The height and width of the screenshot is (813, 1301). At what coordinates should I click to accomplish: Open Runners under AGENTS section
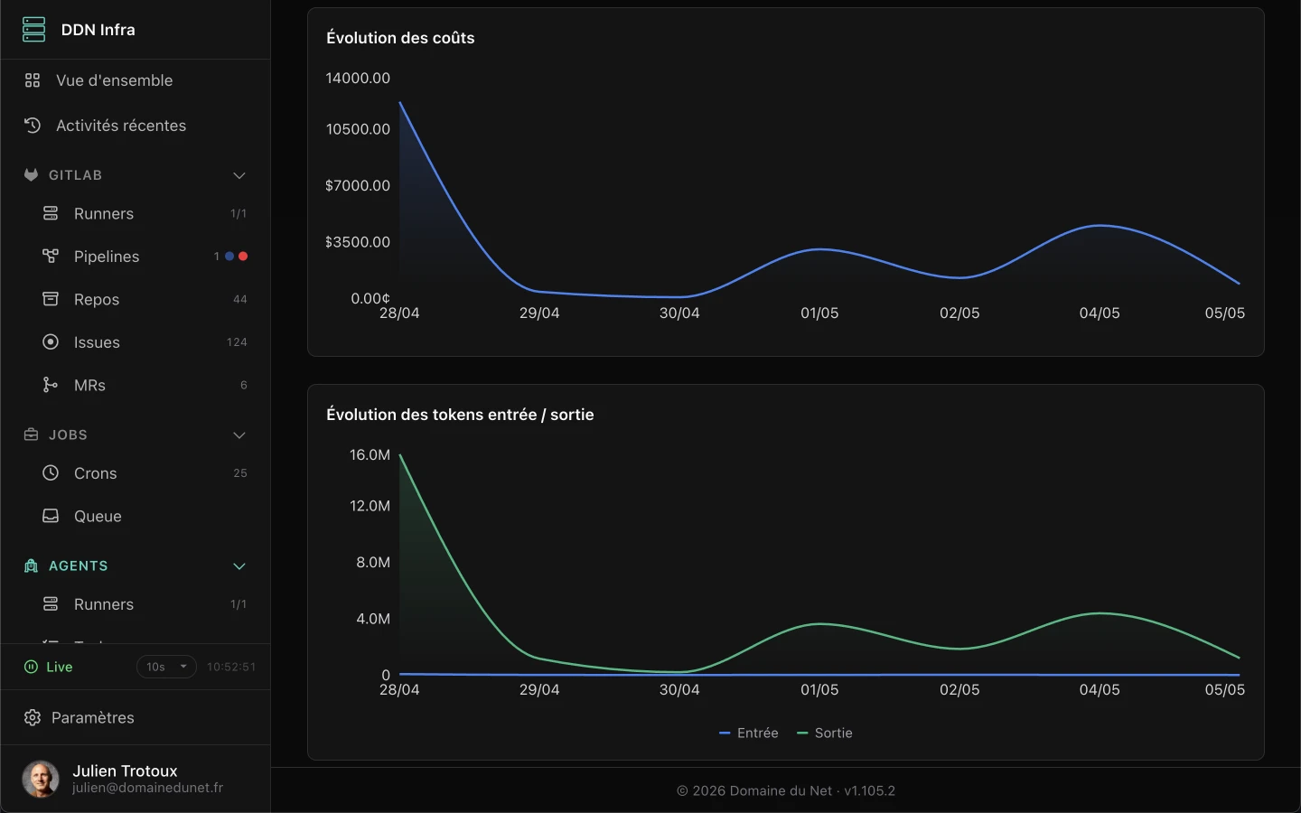[136, 604]
